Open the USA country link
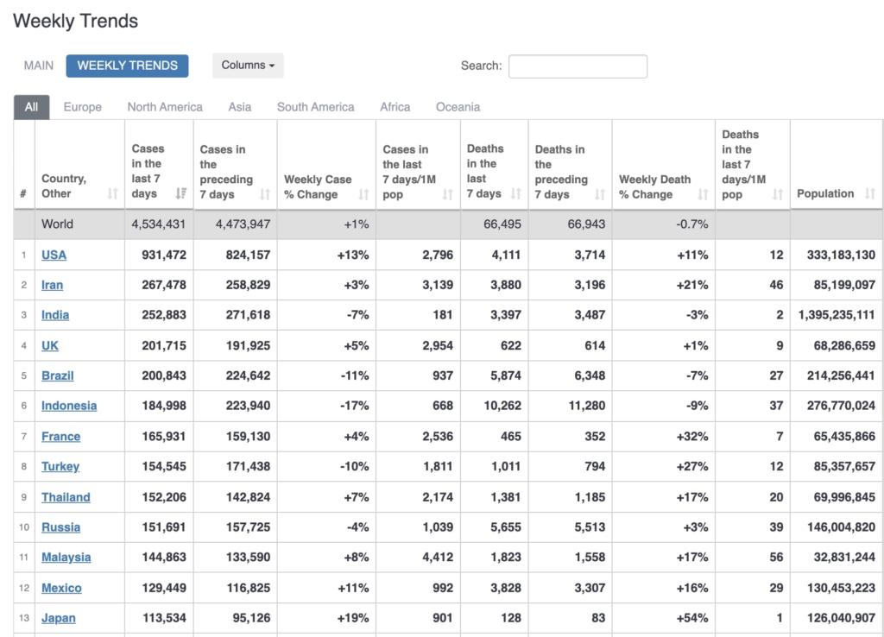The width and height of the screenshot is (884, 637). (x=54, y=255)
